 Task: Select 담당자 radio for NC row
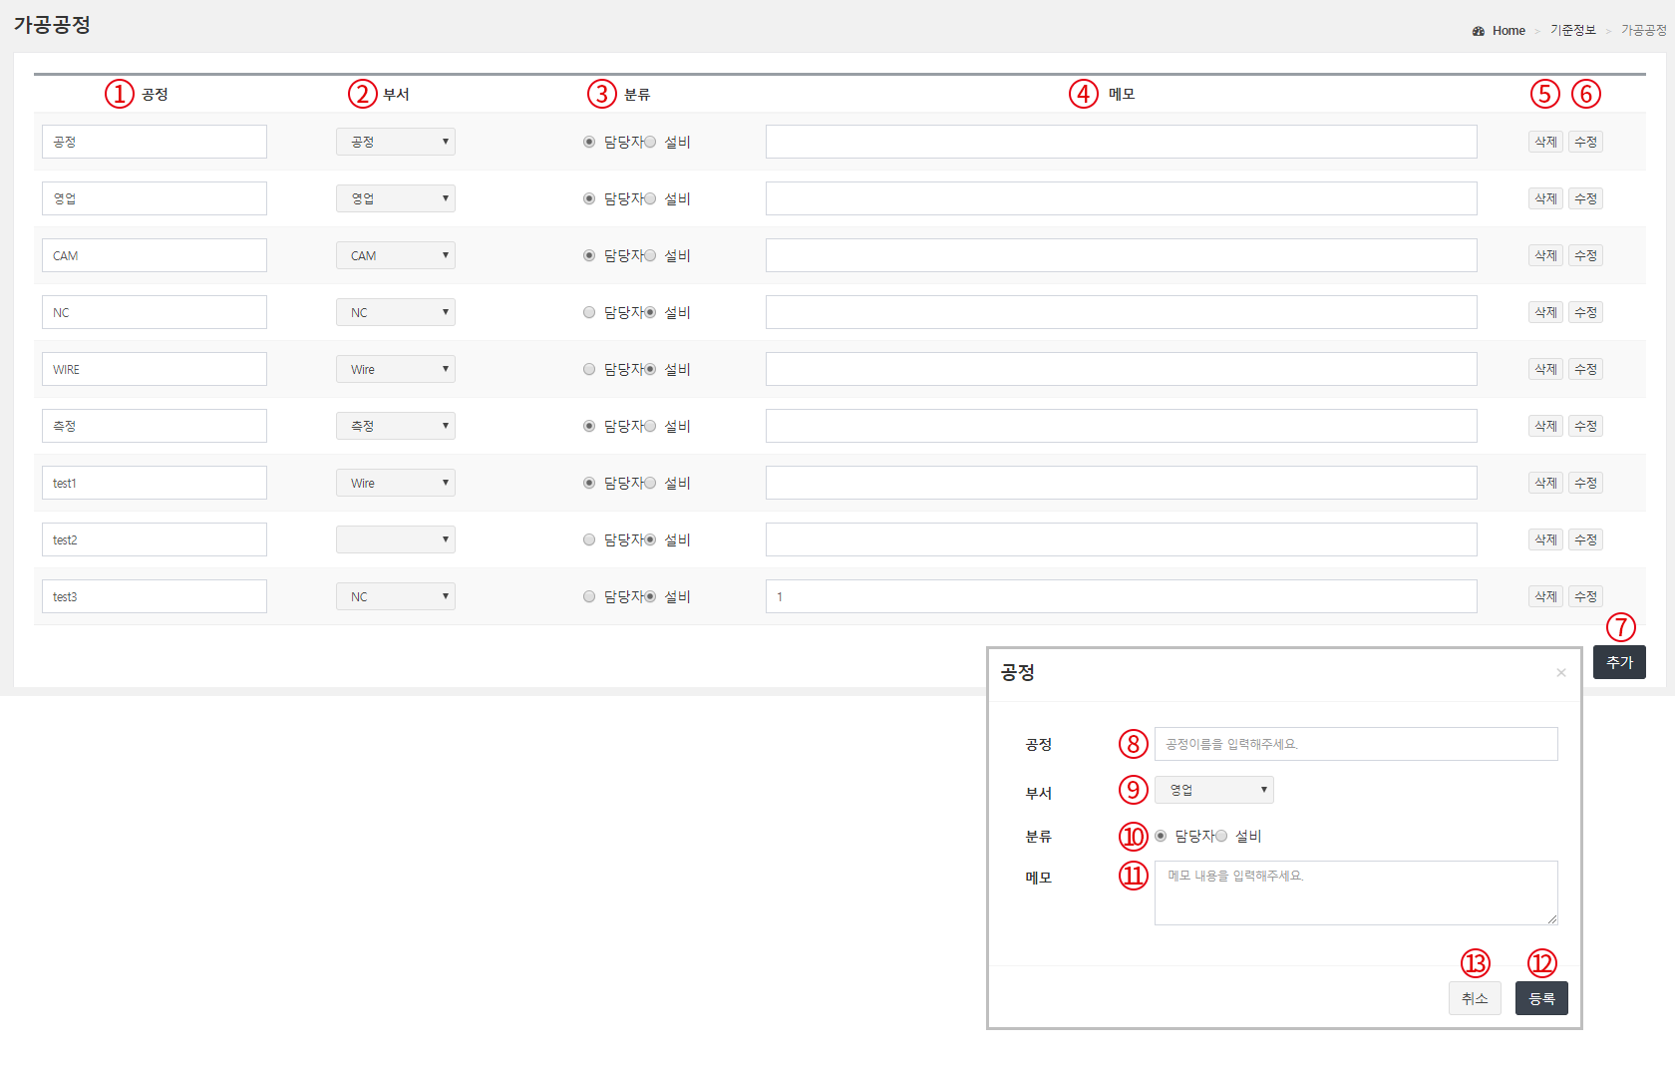(x=589, y=313)
